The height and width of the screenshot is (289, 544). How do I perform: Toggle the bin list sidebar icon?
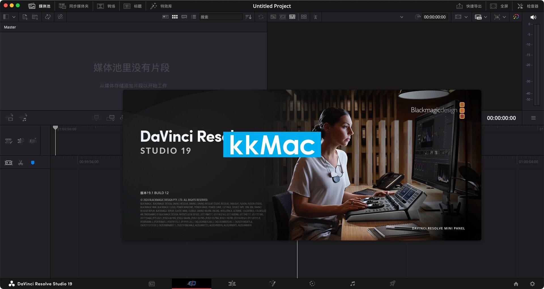click(x=6, y=17)
